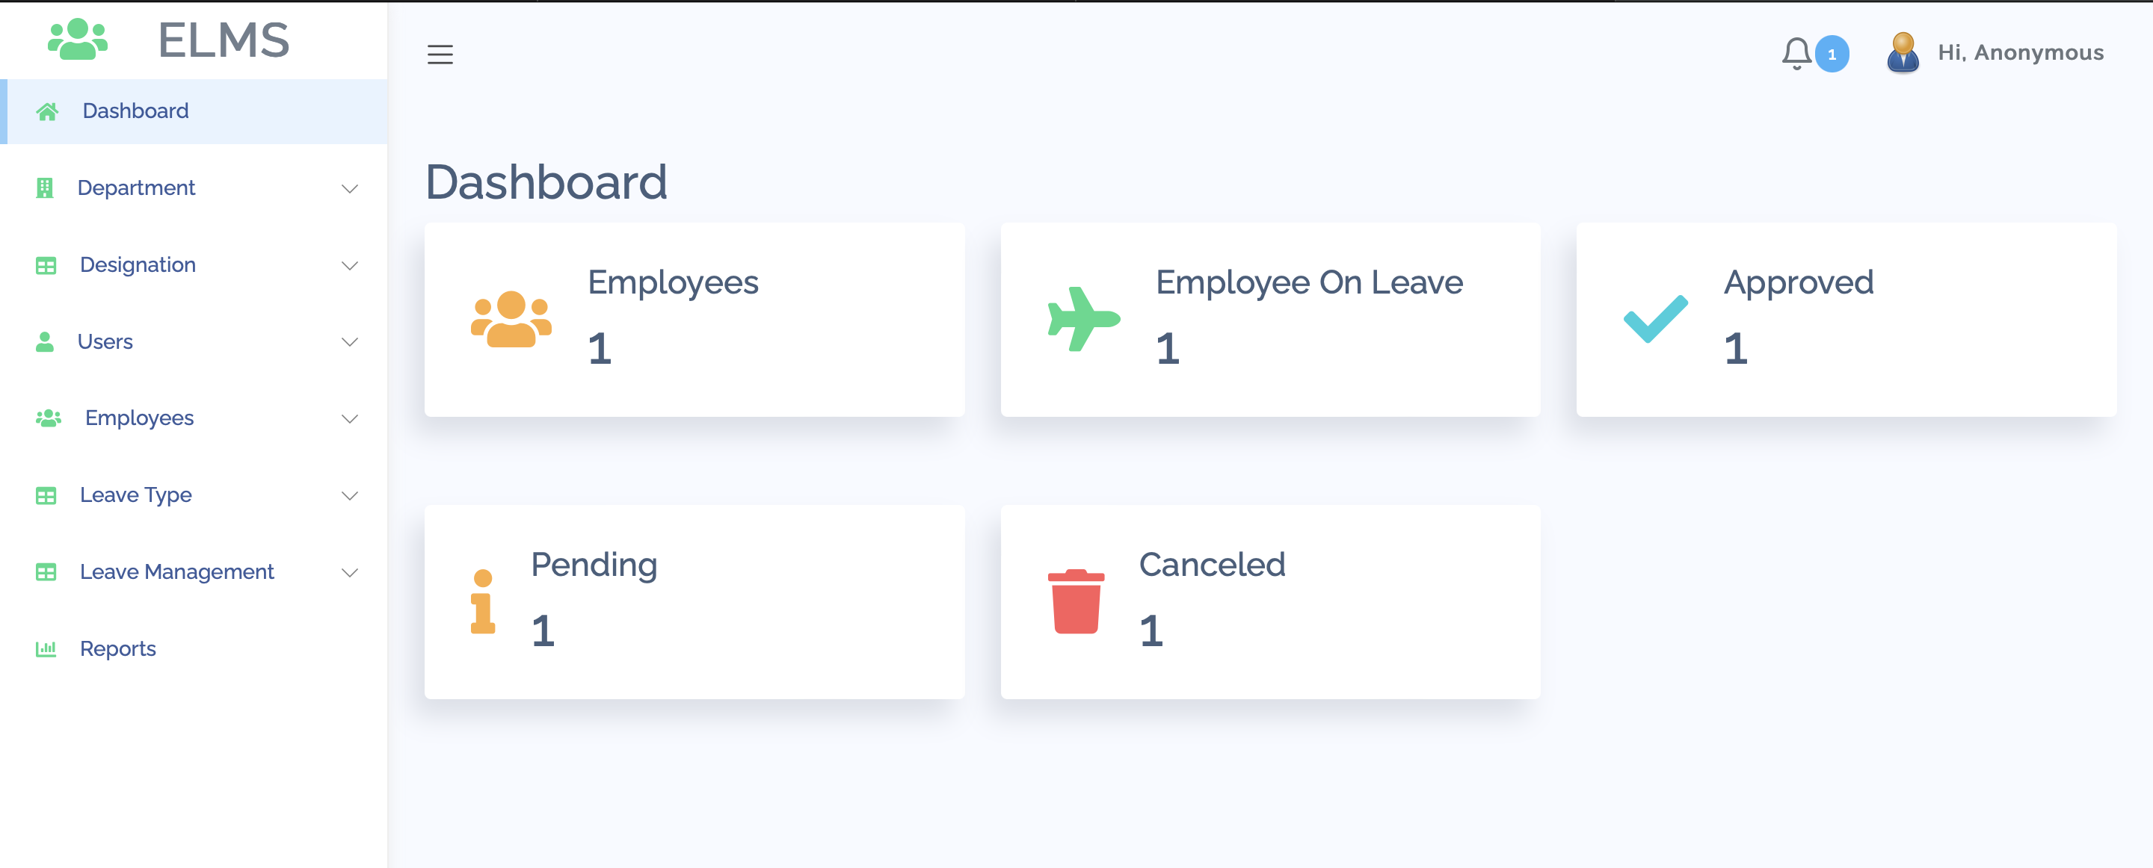Open the Employees dropdown in sidebar
This screenshot has width=2153, height=868.
(349, 418)
